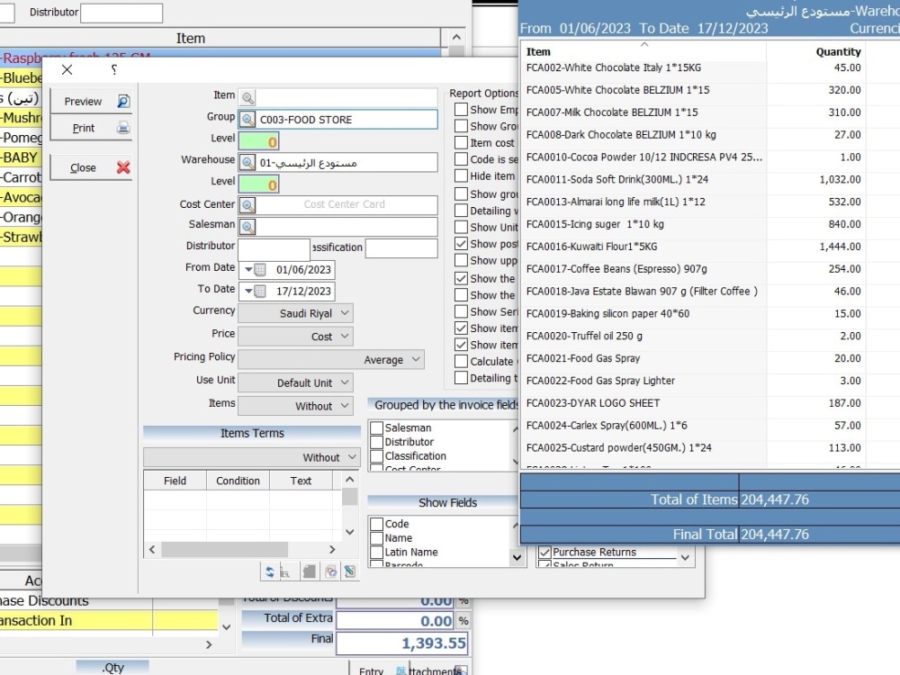Click the Cost Center Card input field
Viewport: 900px width, 675px height.
[x=346, y=205]
